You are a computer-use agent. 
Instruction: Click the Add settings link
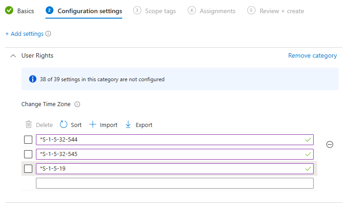tap(25, 34)
